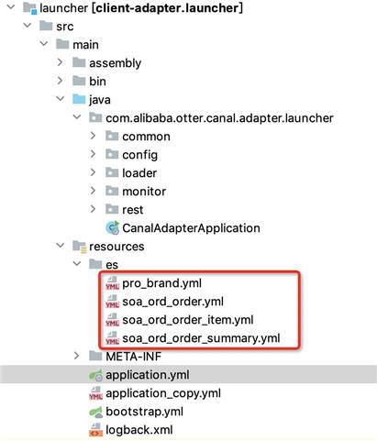This screenshot has height=441, width=377.
Task: Select soa_ord_order_summary.yml file
Action: coord(201,338)
